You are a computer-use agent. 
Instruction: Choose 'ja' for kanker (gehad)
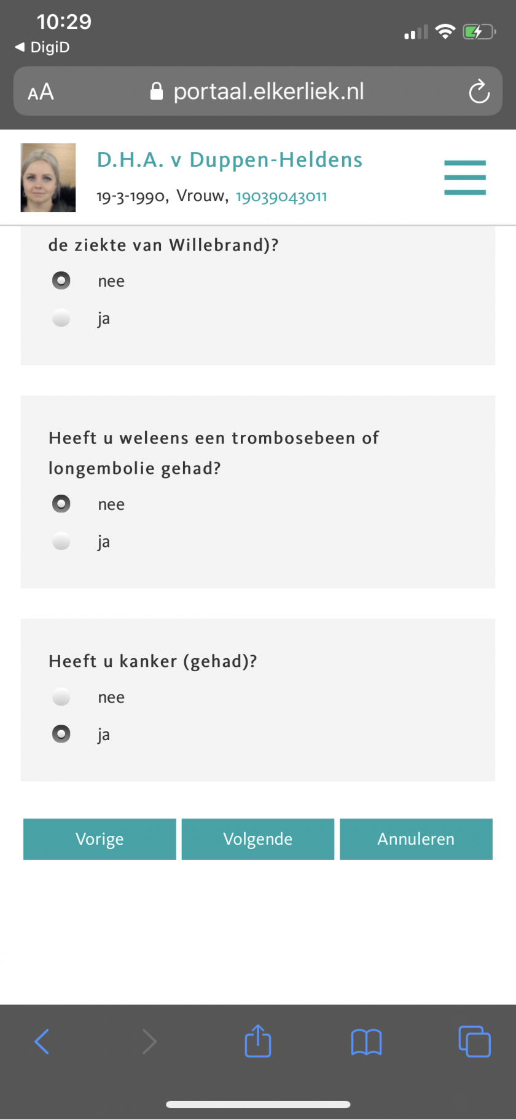click(61, 734)
